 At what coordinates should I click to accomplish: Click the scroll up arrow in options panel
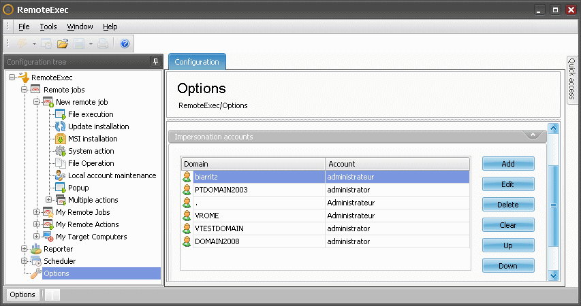tap(553, 129)
